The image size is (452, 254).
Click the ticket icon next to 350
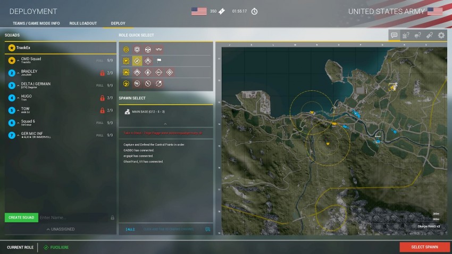tap(222, 12)
